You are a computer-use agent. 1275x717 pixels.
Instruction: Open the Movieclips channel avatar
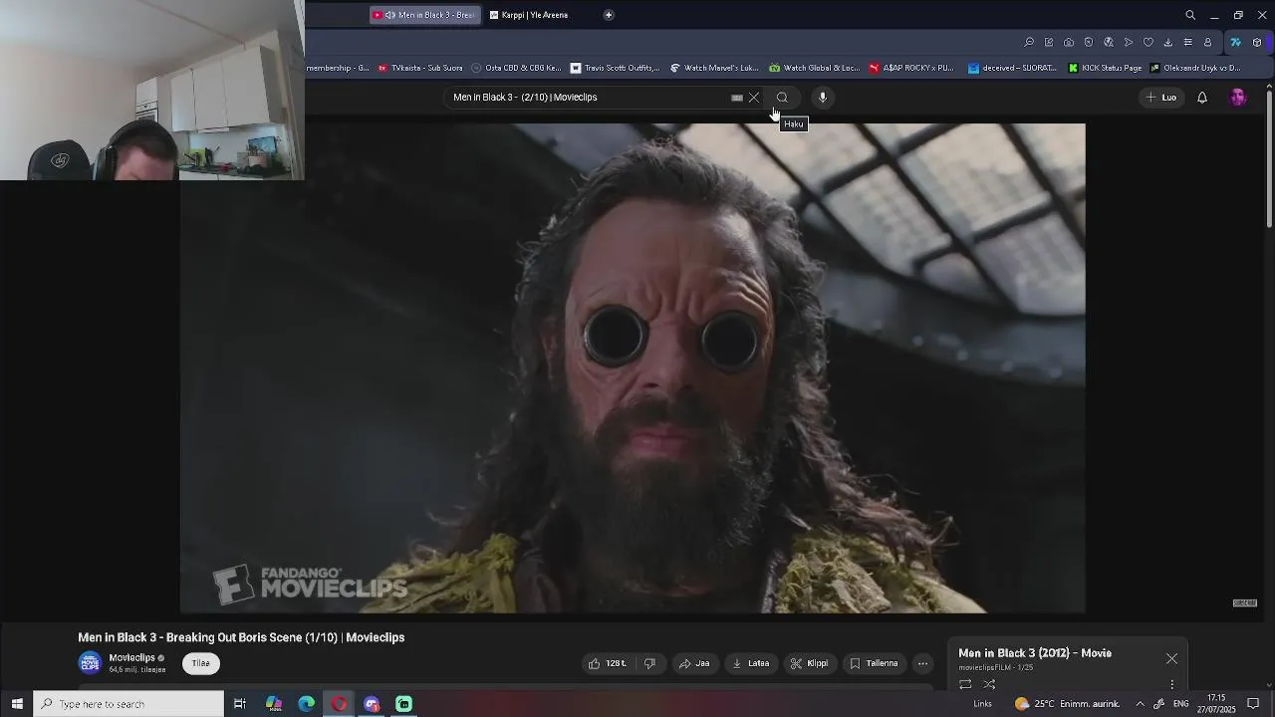(x=91, y=662)
